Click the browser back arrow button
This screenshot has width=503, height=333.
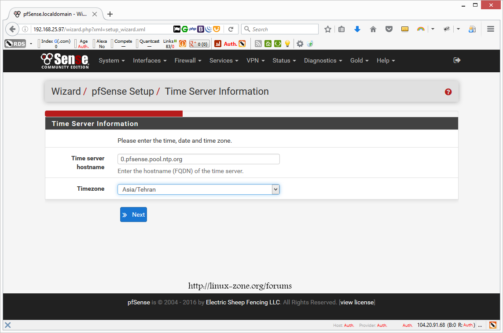pyautogui.click(x=12, y=30)
